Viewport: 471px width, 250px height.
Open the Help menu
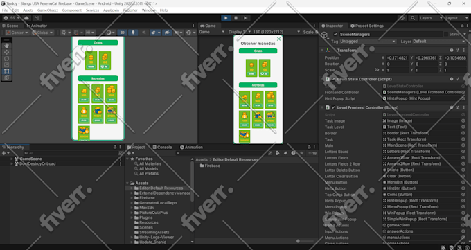pyautogui.click(x=163, y=10)
